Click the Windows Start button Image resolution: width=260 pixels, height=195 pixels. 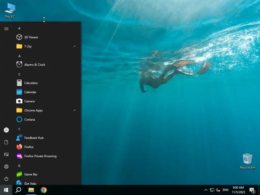(x=6, y=190)
